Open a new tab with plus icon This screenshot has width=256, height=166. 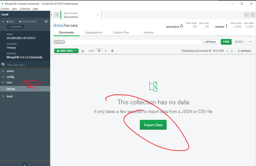click(x=246, y=15)
